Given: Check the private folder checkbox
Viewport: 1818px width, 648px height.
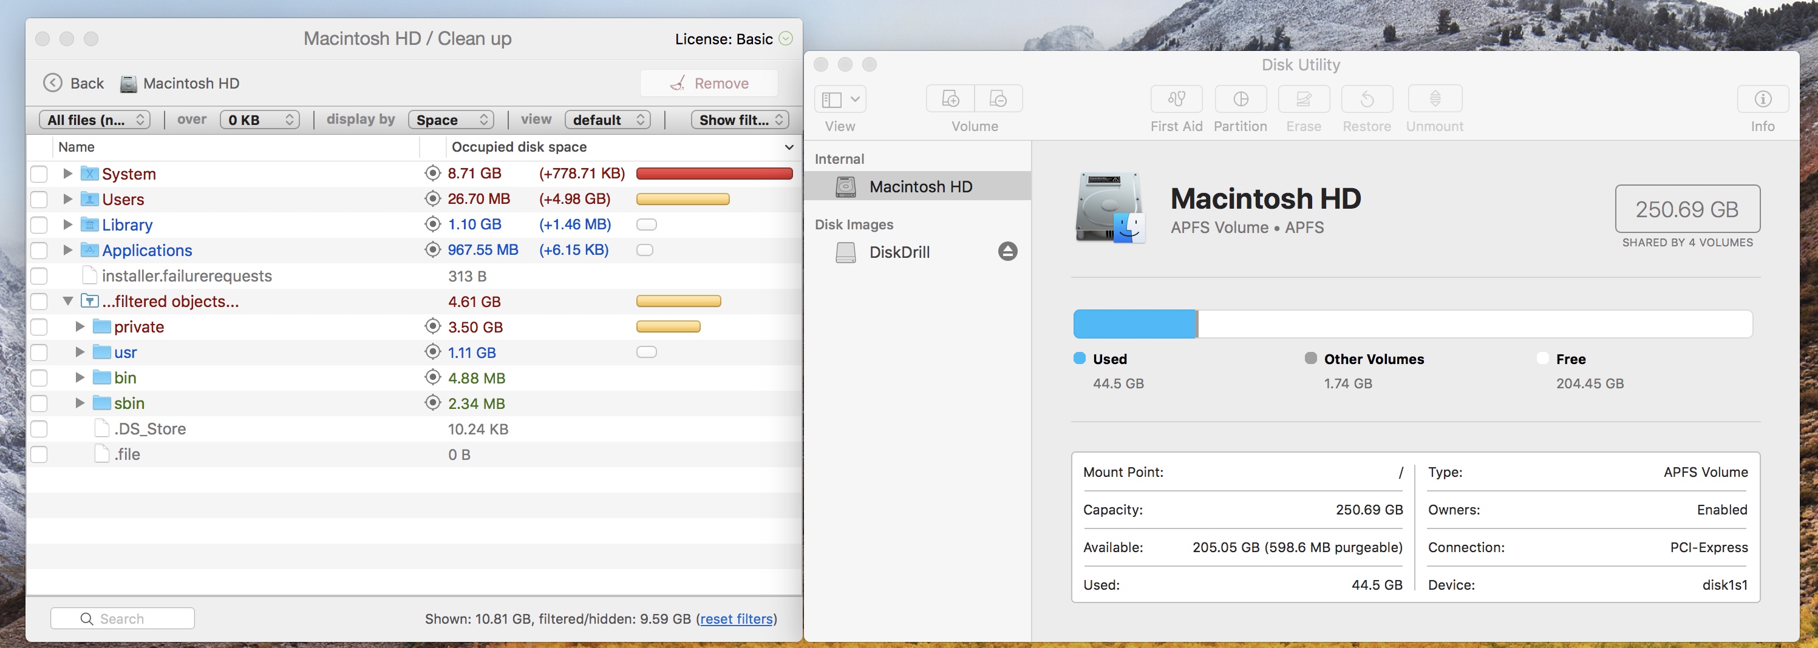Looking at the screenshot, I should point(39,326).
